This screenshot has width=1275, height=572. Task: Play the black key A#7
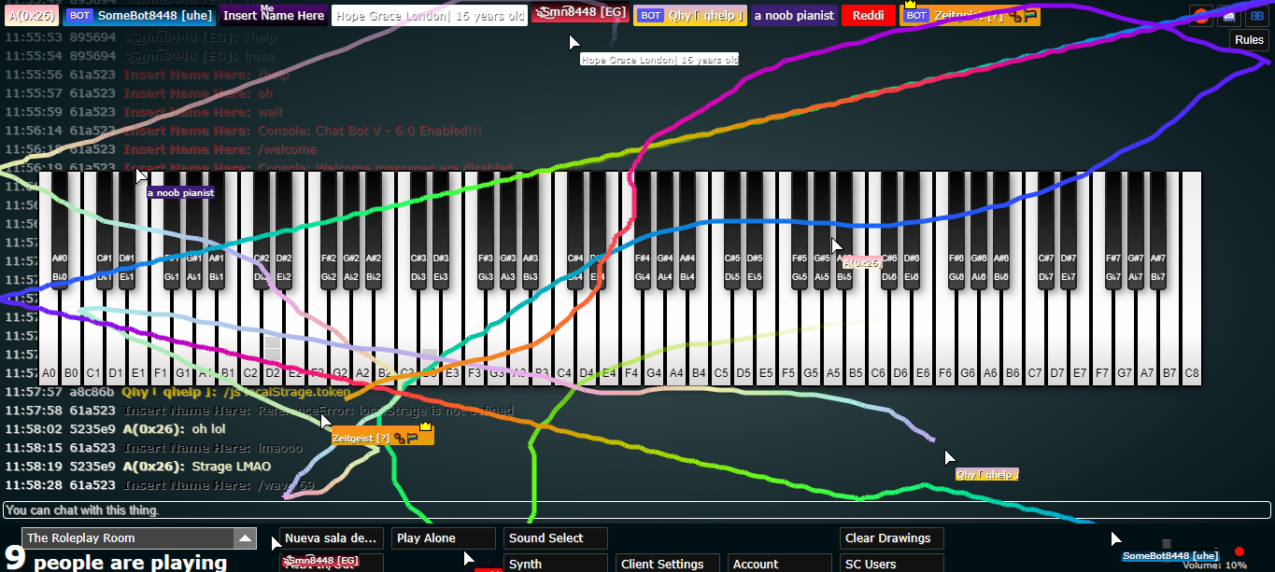click(x=1158, y=229)
